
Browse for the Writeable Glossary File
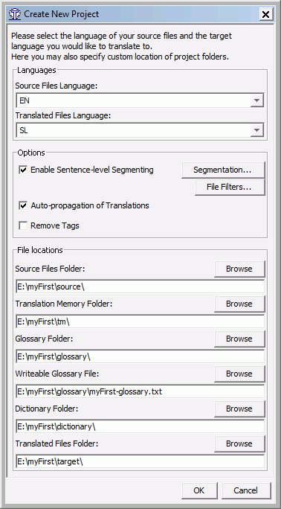point(239,374)
